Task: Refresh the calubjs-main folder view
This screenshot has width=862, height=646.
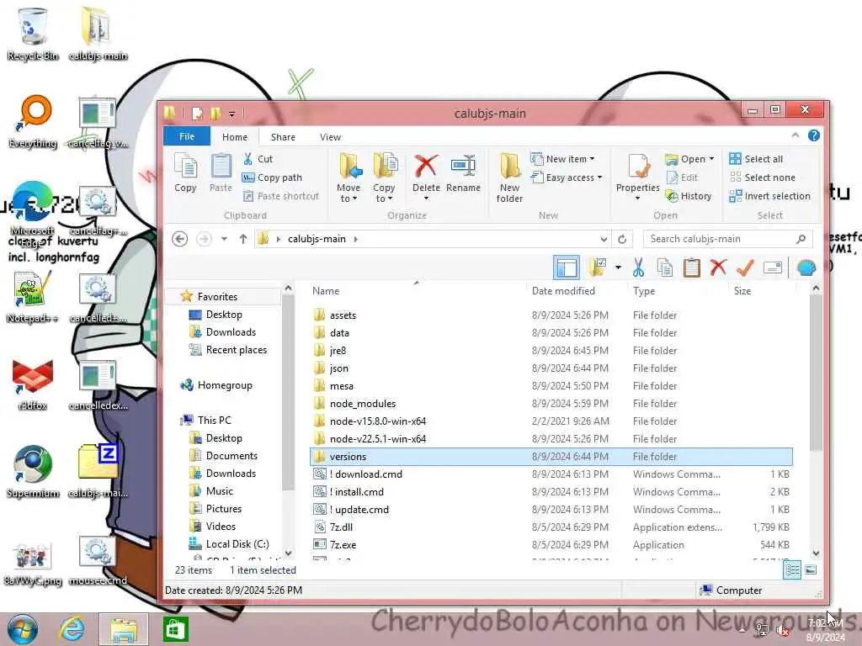Action: pos(622,239)
